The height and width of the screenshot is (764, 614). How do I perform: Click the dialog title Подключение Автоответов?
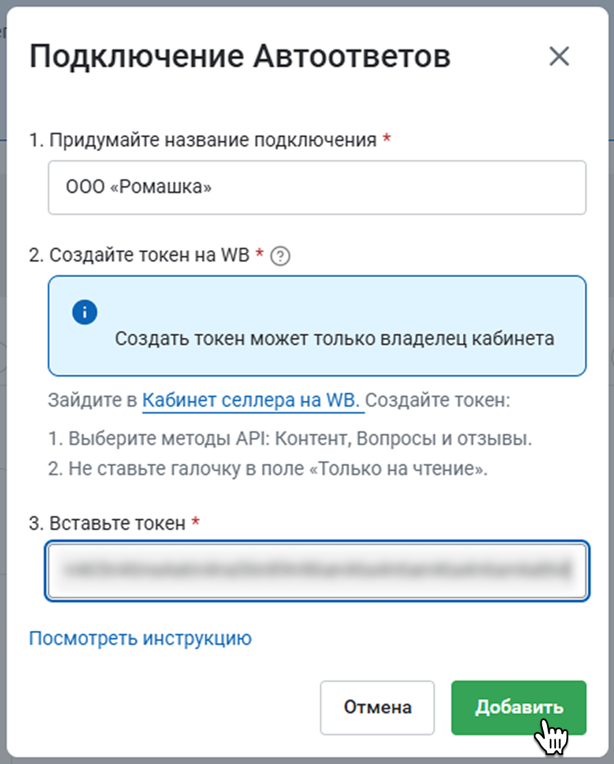pyautogui.click(x=240, y=57)
